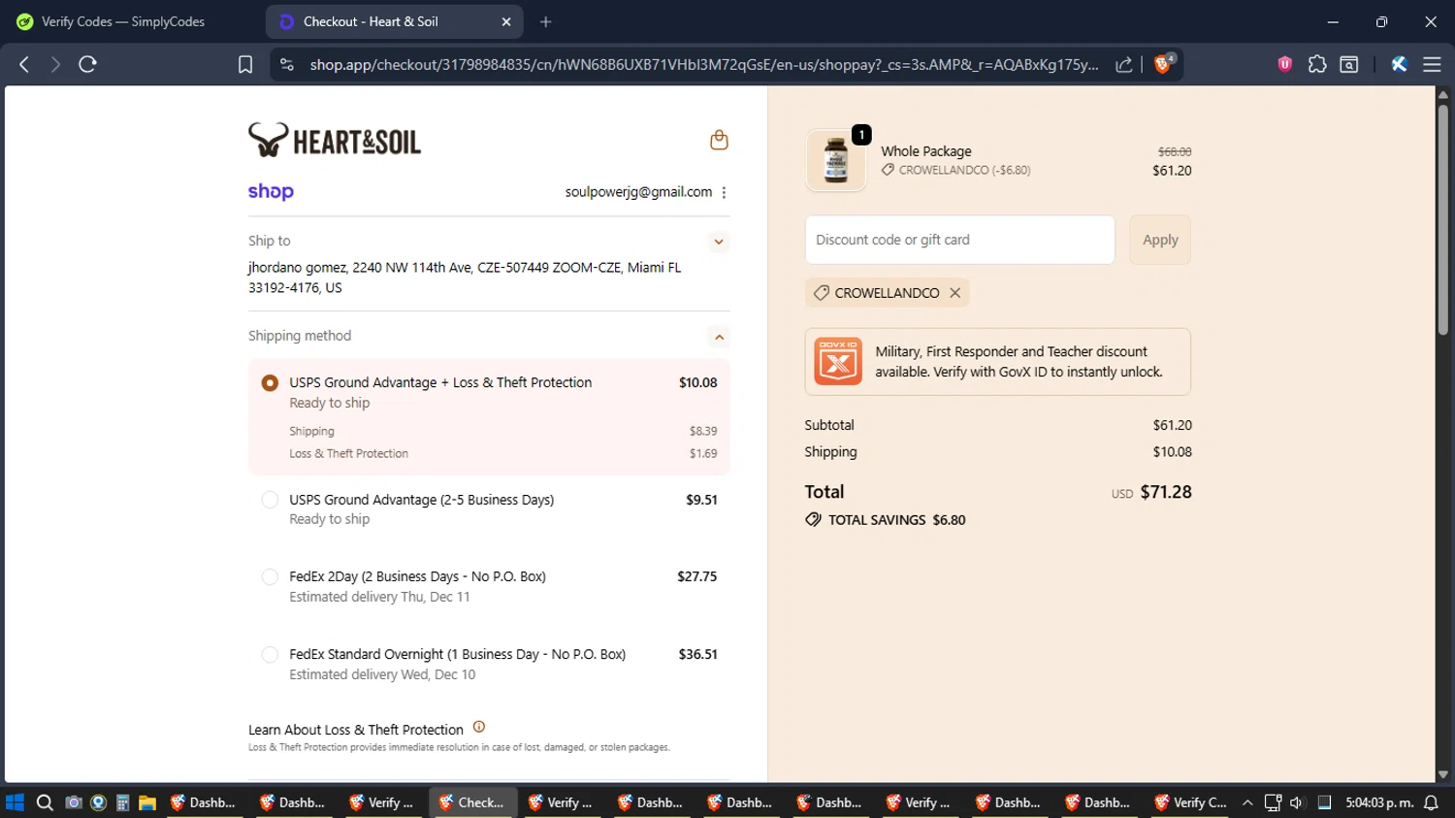Click the $36.51 overnight price

coord(698,654)
